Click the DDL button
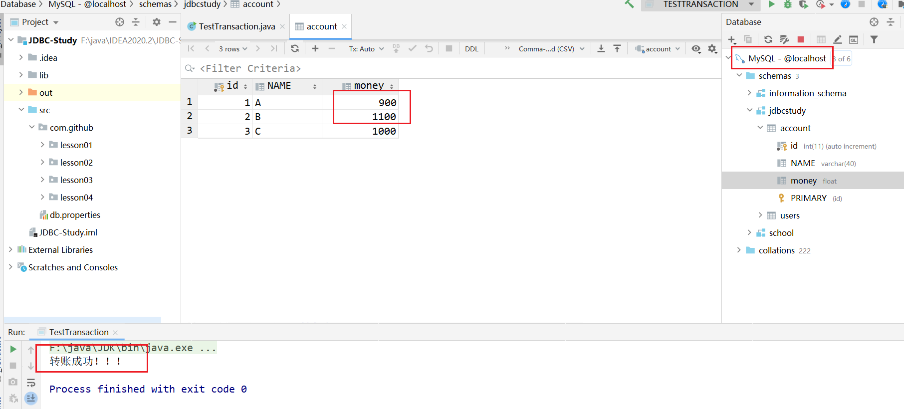 (471, 49)
